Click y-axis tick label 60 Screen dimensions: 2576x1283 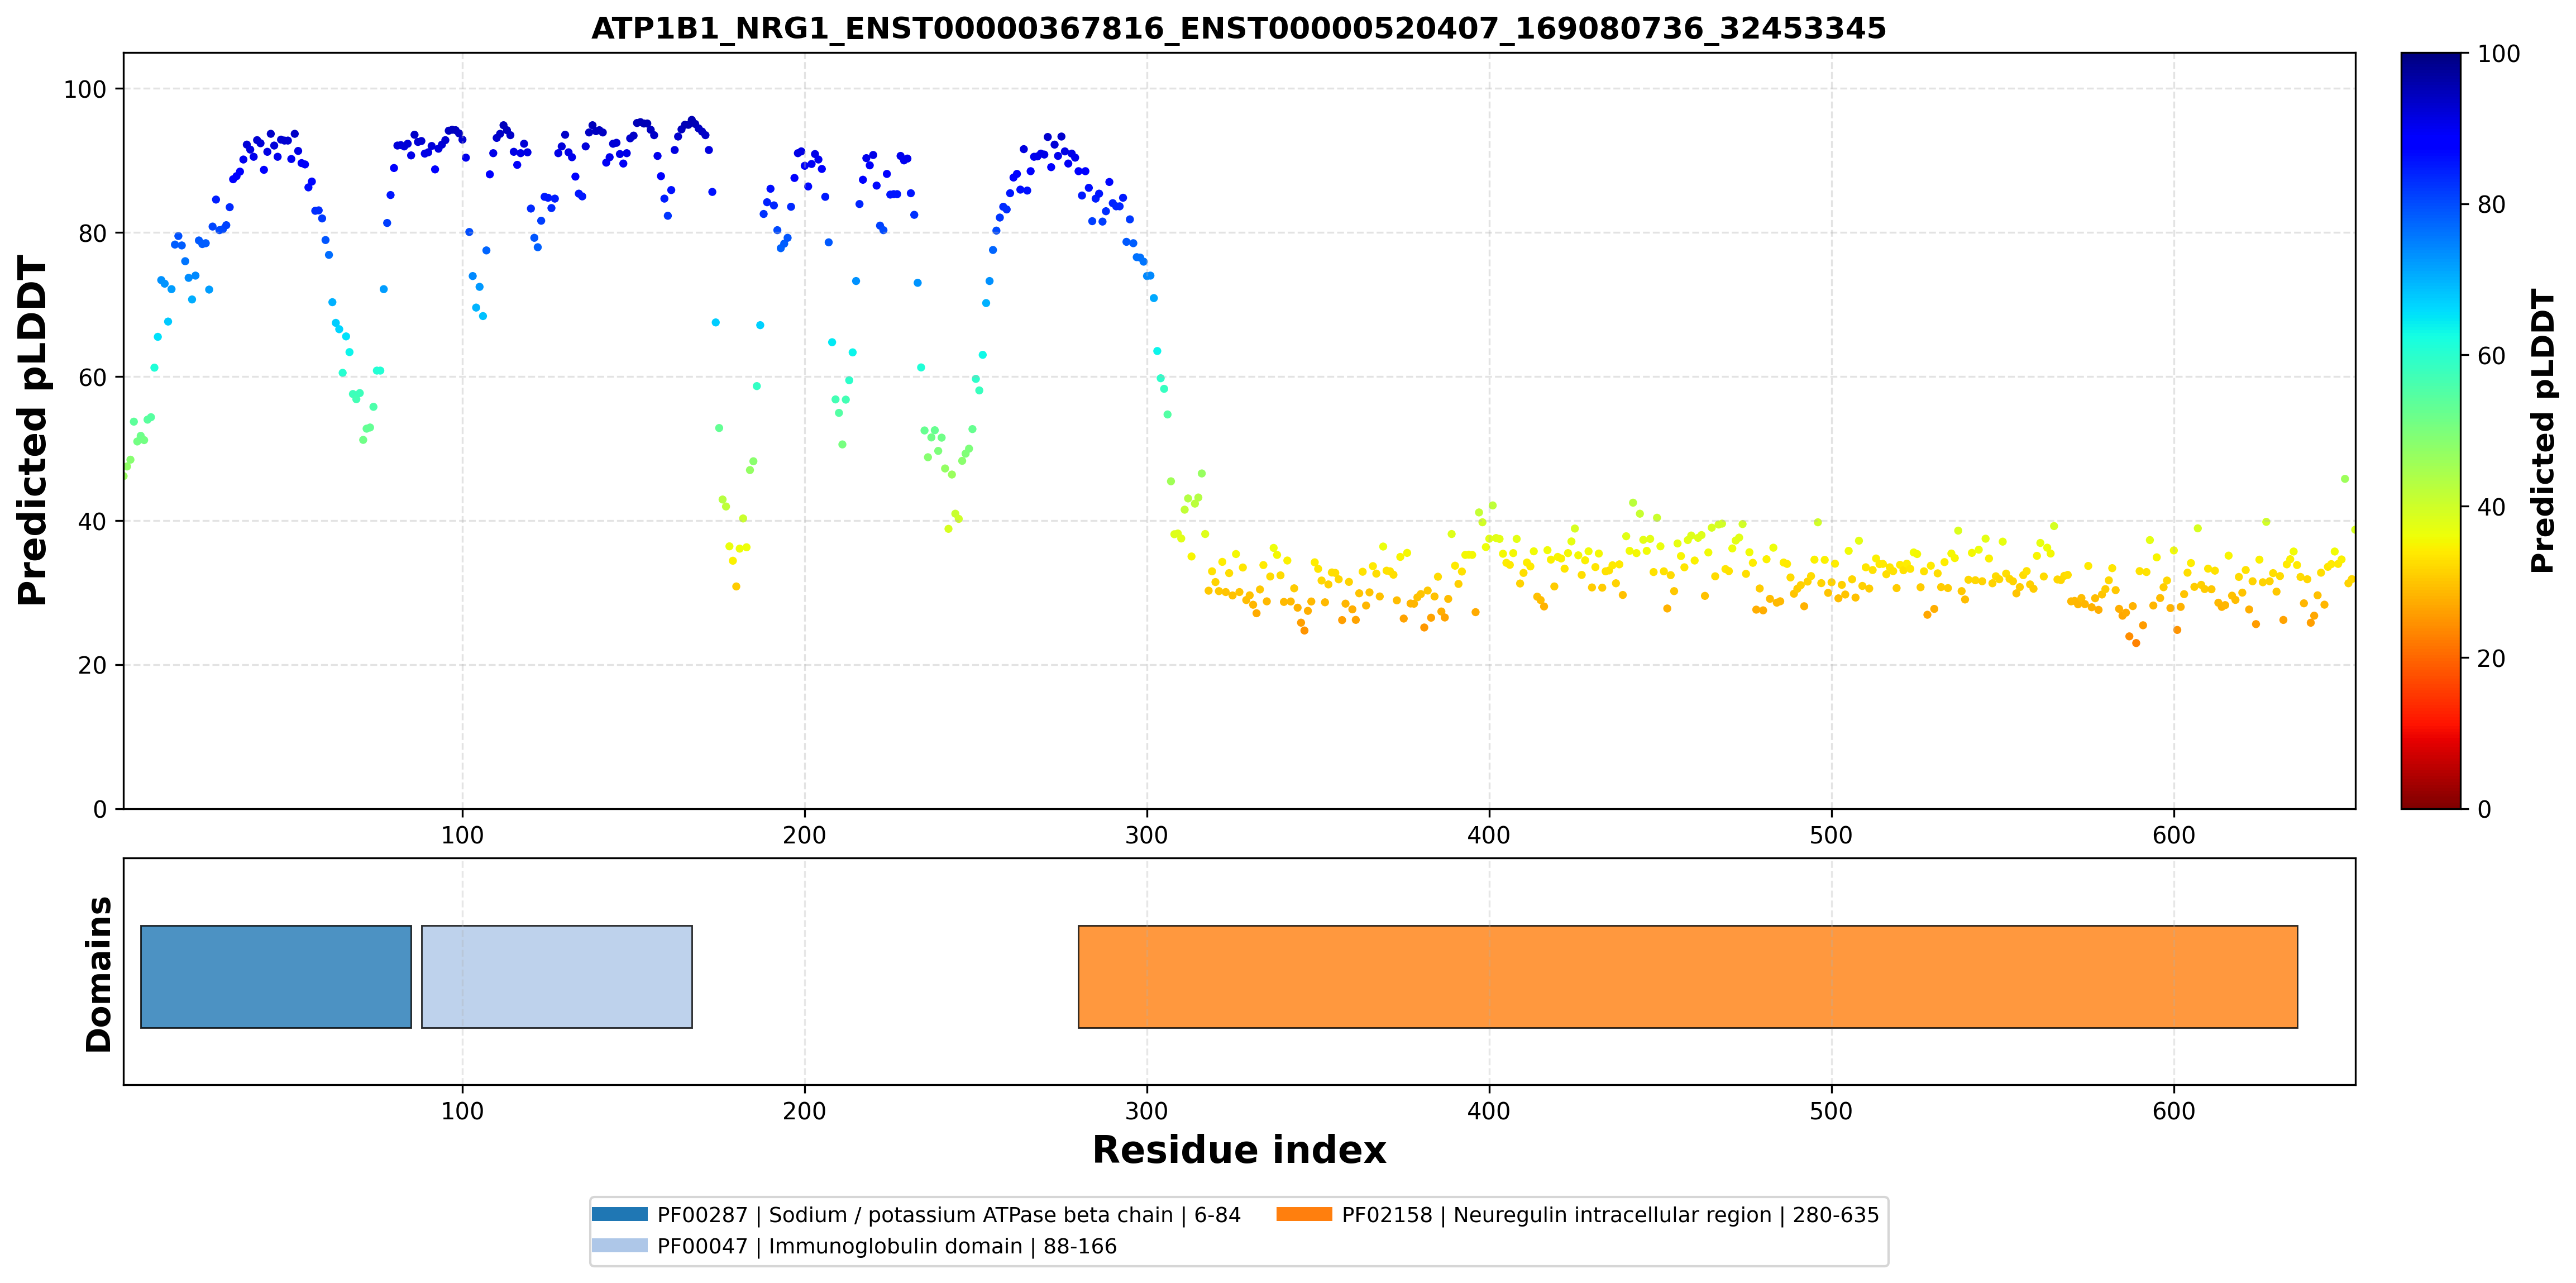coord(91,377)
